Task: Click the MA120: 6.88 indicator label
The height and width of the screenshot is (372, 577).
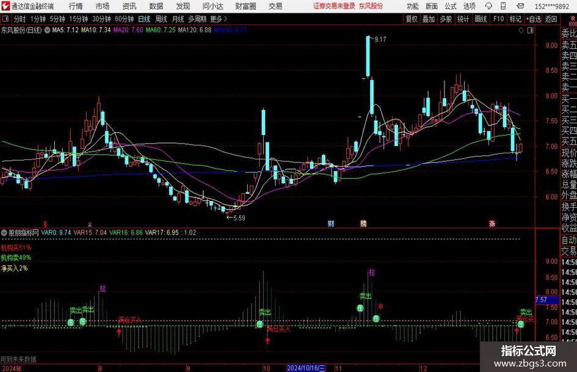Action: pyautogui.click(x=195, y=30)
